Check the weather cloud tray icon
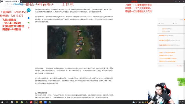This screenshot has width=185, height=104. 134,102
